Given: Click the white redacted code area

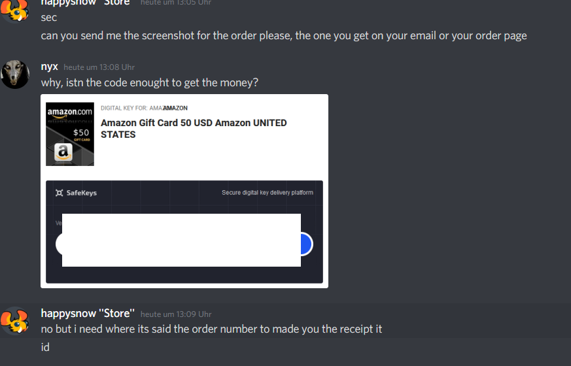Looking at the screenshot, I should click(x=181, y=240).
